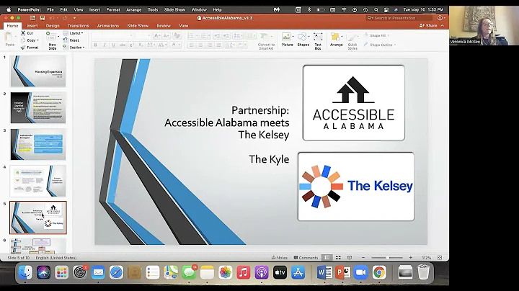Open Safari from the Dock
The image size is (519, 291).
tap(116, 272)
